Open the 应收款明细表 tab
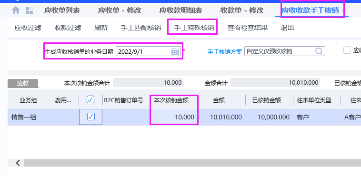 [180, 10]
